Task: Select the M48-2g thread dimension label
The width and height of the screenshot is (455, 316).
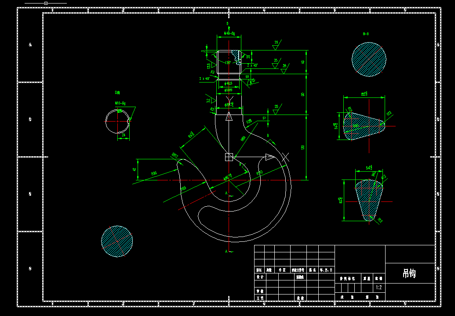Action: tap(229, 33)
